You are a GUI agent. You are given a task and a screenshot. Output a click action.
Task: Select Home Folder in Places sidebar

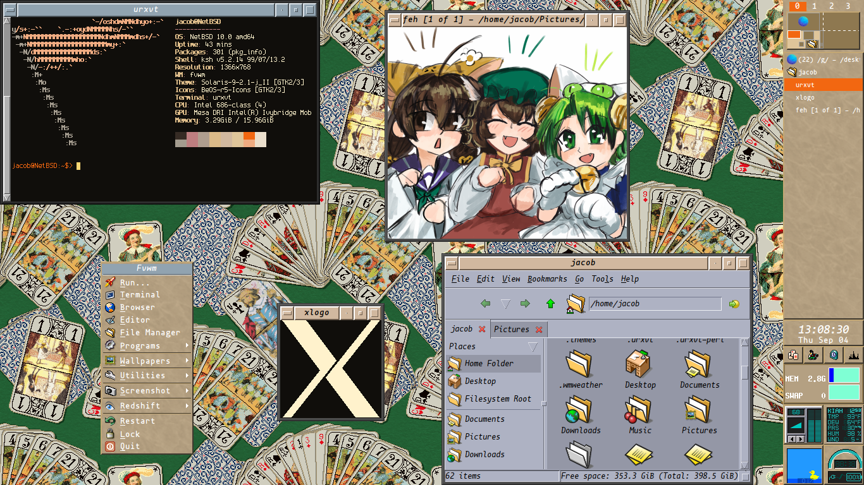pyautogui.click(x=493, y=364)
